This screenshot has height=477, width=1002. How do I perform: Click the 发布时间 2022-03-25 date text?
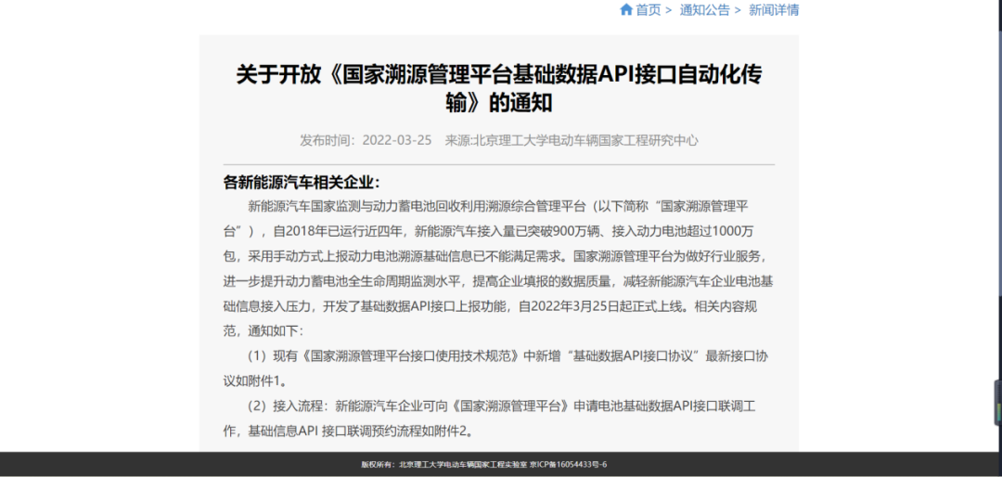pos(366,140)
